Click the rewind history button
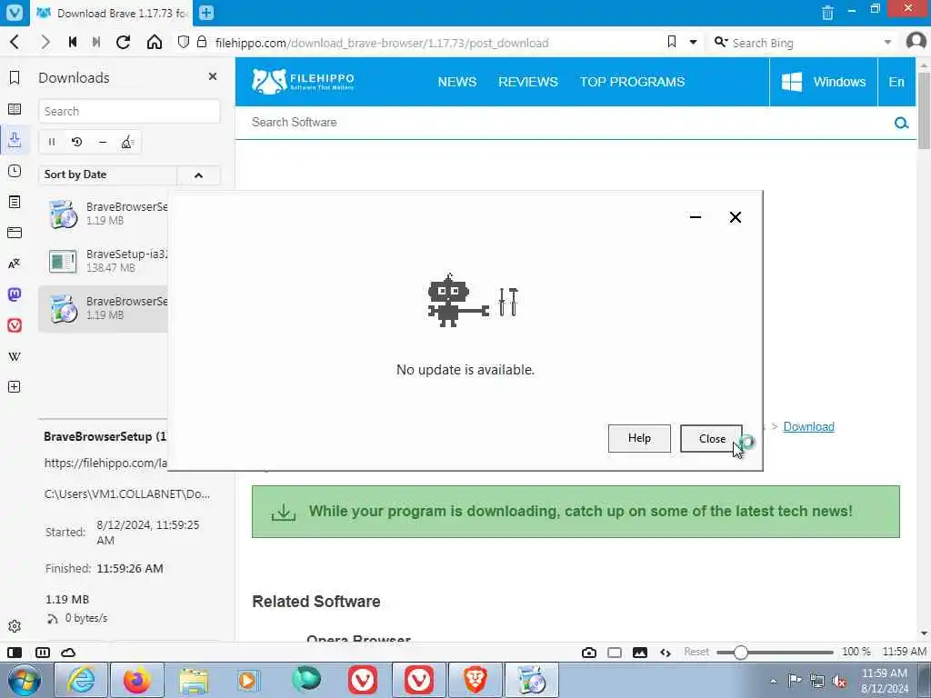The height and width of the screenshot is (698, 931). click(73, 42)
